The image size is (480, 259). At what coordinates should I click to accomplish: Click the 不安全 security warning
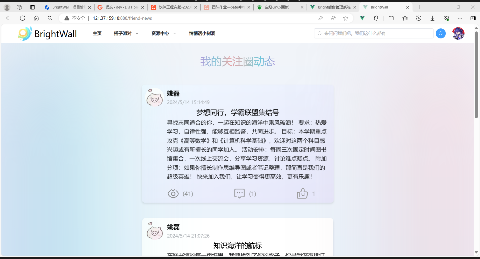75,18
